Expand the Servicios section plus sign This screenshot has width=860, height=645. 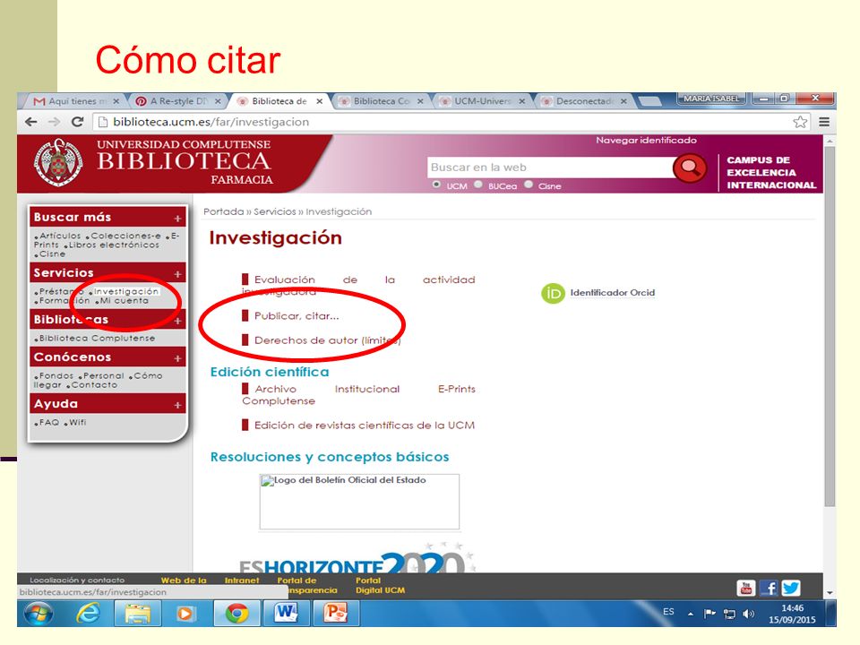[x=177, y=274]
